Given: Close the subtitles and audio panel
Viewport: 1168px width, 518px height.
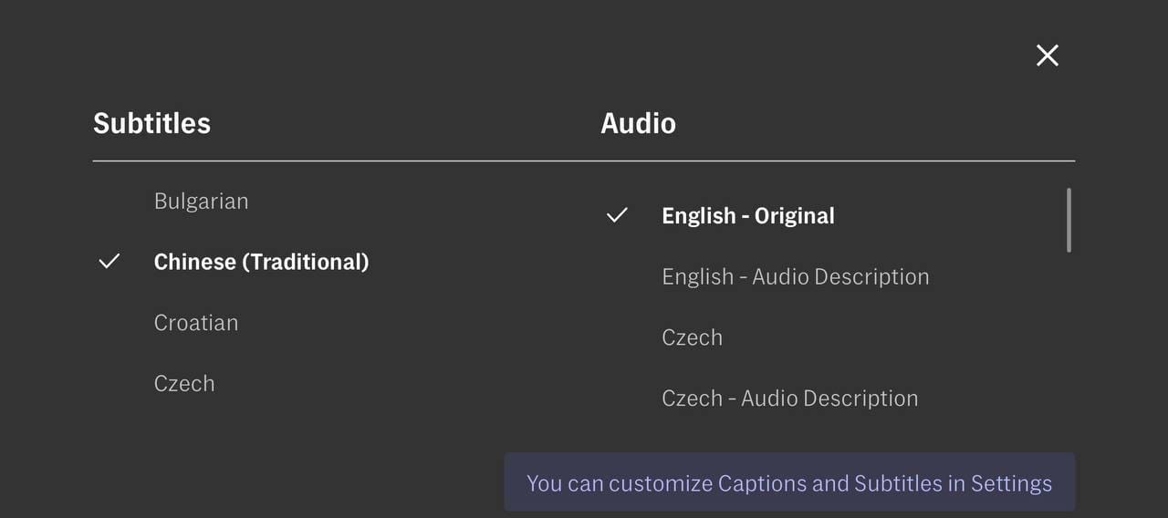Looking at the screenshot, I should [x=1048, y=56].
